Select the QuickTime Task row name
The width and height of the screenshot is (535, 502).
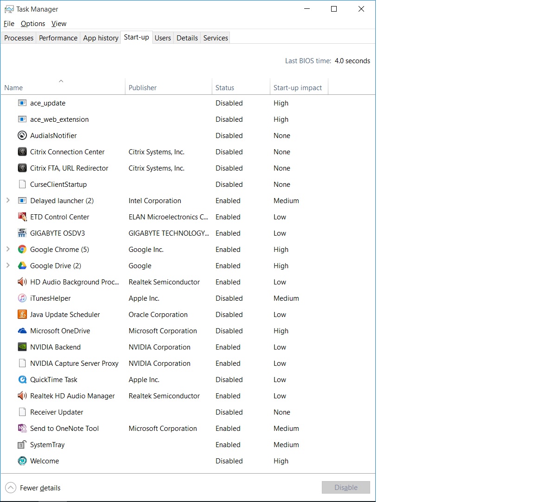pos(53,380)
